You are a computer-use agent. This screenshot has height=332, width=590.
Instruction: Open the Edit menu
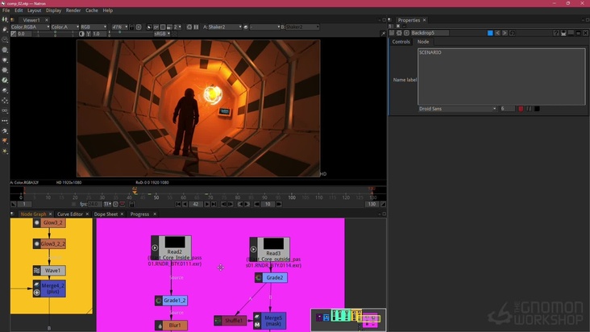(19, 10)
